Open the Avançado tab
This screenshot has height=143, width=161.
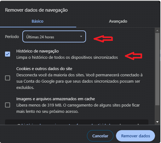tap(118, 21)
